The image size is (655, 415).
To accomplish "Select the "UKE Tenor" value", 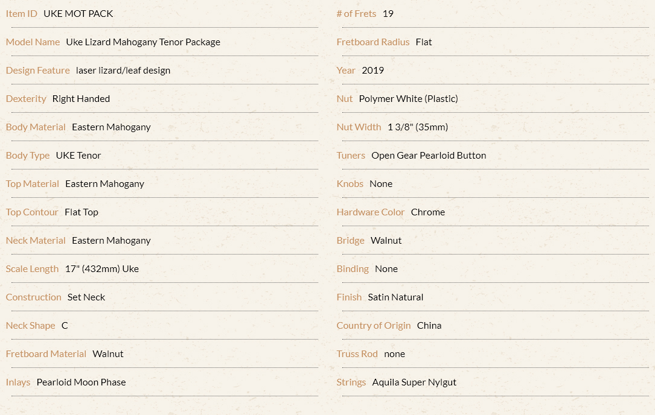I will [78, 156].
